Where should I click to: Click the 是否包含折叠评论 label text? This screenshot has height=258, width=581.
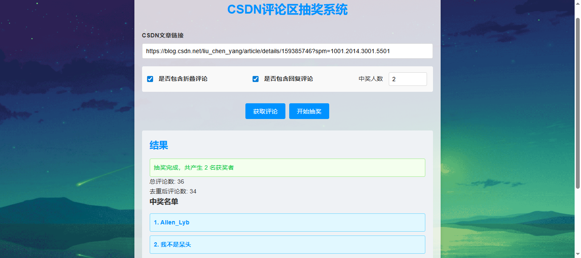[183, 79]
